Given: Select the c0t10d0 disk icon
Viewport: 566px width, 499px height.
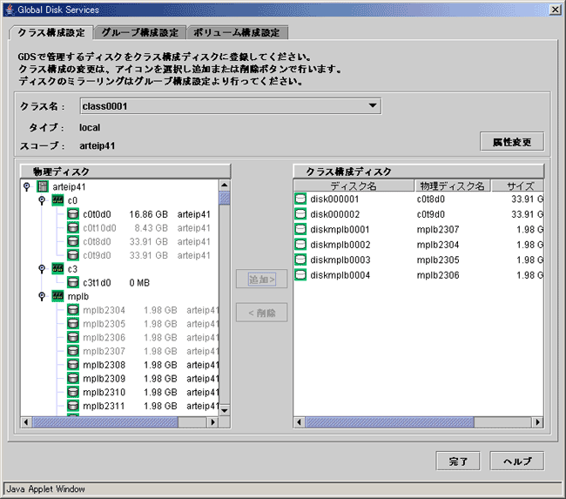Looking at the screenshot, I should (x=73, y=228).
